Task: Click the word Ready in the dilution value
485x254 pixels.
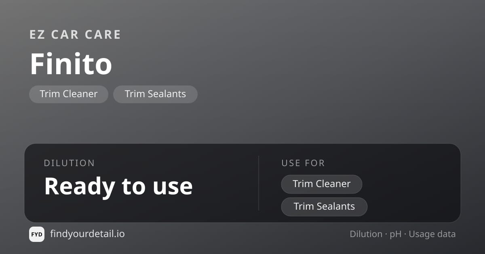Action: click(x=80, y=187)
